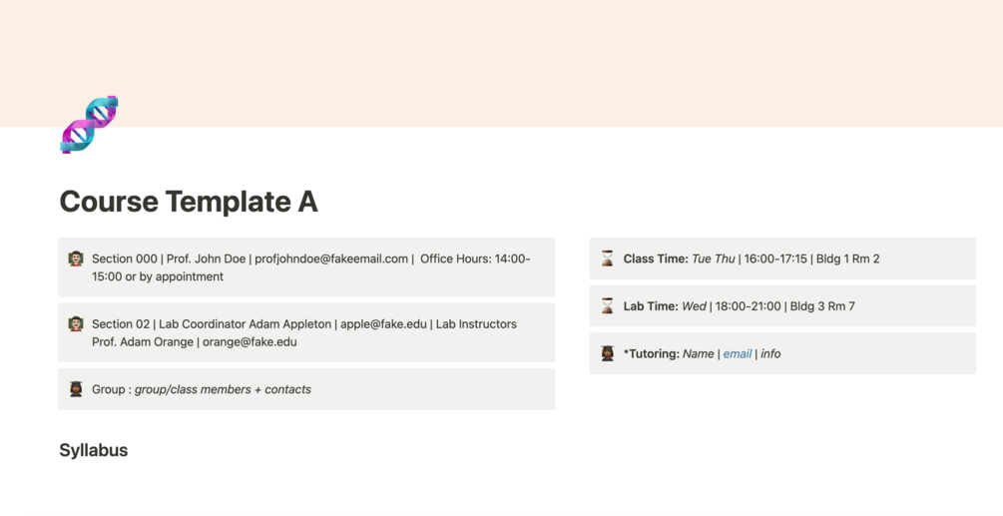Image resolution: width=1003 pixels, height=516 pixels.
Task: Click the Lab Time bold label
Action: coord(651,306)
